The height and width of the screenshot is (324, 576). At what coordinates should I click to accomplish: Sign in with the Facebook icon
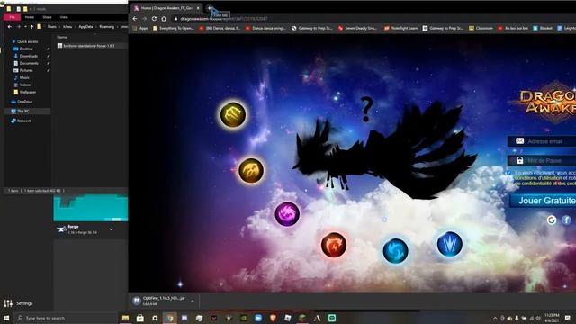pos(566,220)
